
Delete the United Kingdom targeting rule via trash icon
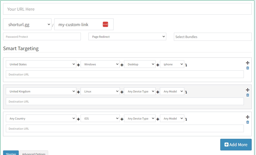point(248,95)
